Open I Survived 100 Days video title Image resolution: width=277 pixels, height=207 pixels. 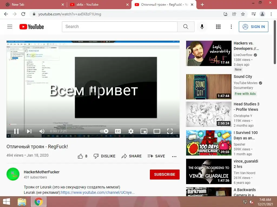pyautogui.click(x=246, y=135)
